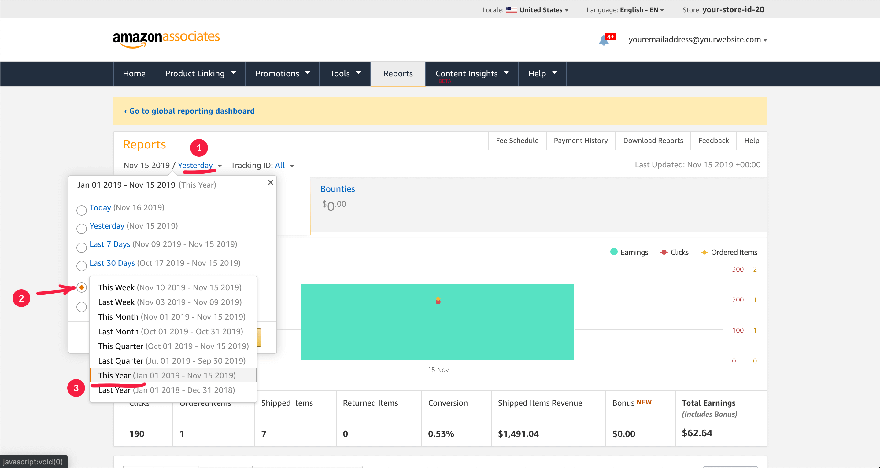Click the Amazon Associates logo
Screen dimensions: 880x468
point(166,39)
